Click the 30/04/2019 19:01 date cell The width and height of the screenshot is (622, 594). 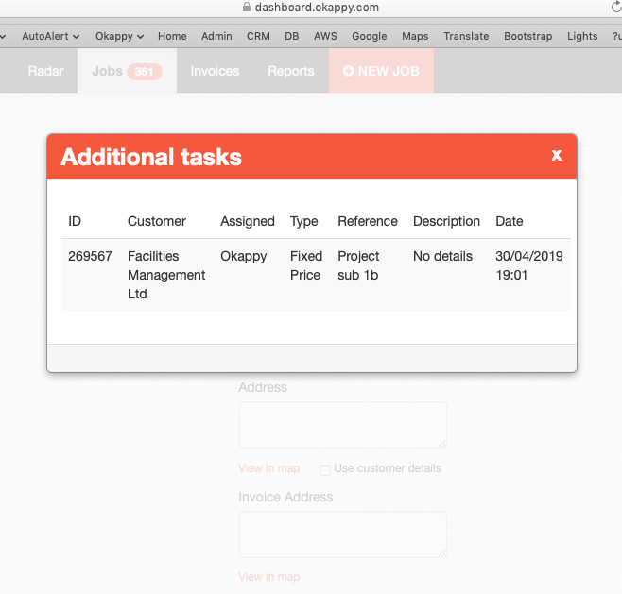pos(529,265)
